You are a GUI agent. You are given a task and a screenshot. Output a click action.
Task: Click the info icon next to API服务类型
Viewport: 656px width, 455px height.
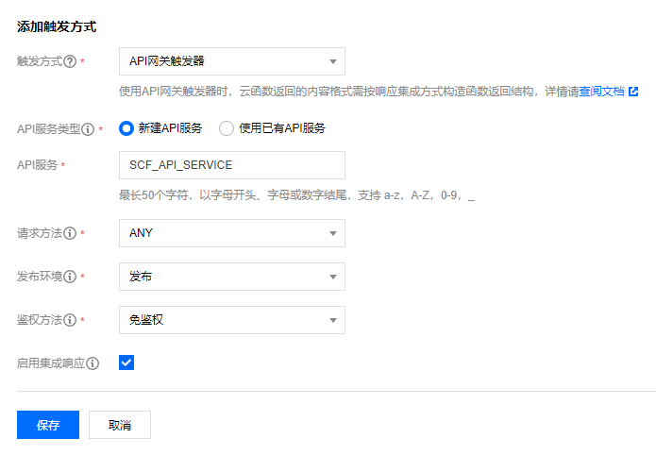tap(89, 128)
